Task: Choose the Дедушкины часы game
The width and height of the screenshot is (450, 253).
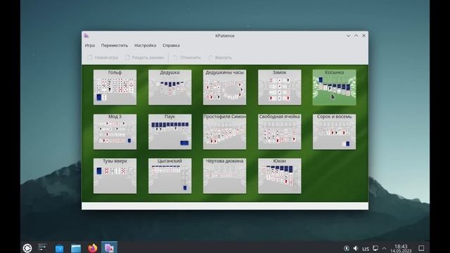Action: pyautogui.click(x=225, y=87)
